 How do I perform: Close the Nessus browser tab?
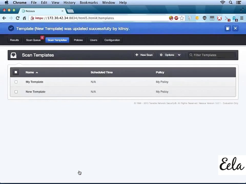point(63,11)
